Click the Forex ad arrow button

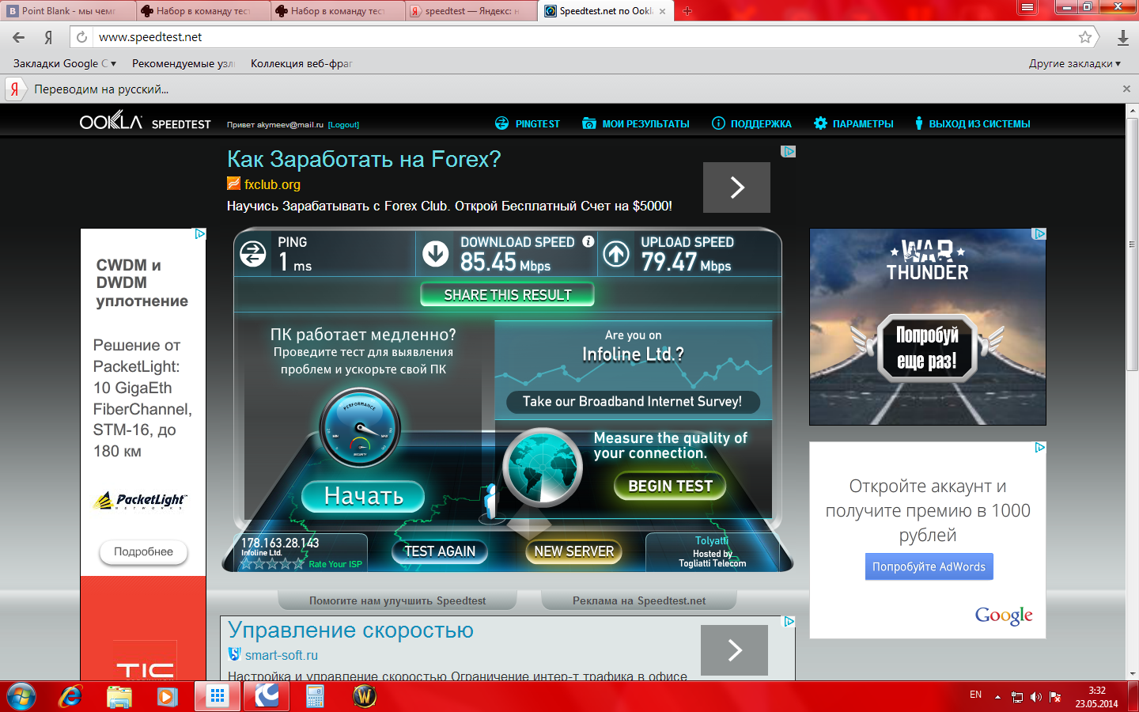pyautogui.click(x=736, y=187)
